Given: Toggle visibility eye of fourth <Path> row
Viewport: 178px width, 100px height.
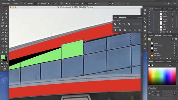Looking at the screenshot, I should point(150,22).
